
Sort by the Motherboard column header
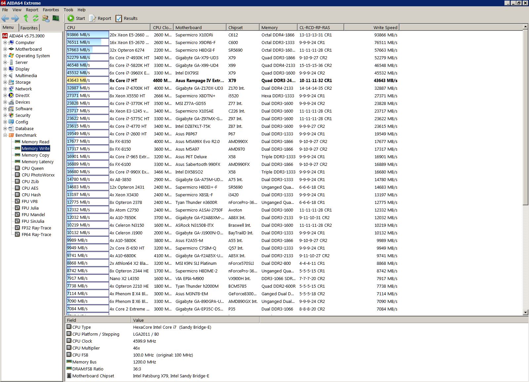coord(200,27)
